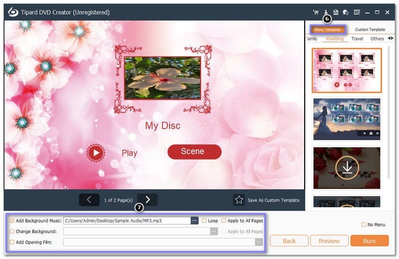Open the menu list icon in title bar
This screenshot has width=399, height=259.
coord(357,12)
